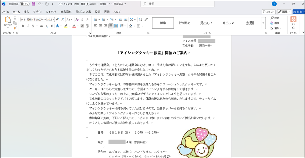This screenshot has height=158, width=305.
Task: Apply superscript formatting
Action: [52, 26]
